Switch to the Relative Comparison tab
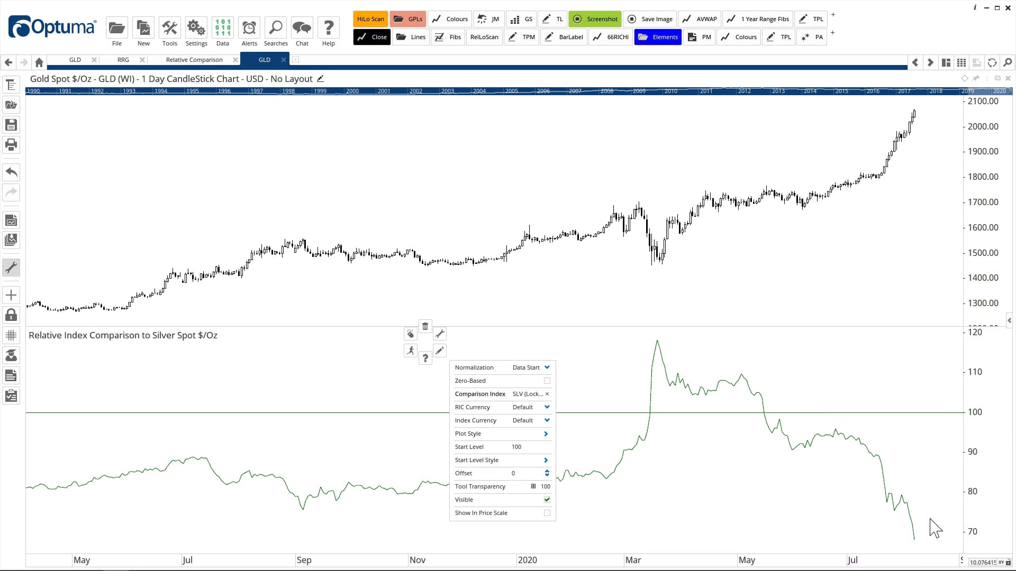This screenshot has width=1016, height=571. click(194, 60)
